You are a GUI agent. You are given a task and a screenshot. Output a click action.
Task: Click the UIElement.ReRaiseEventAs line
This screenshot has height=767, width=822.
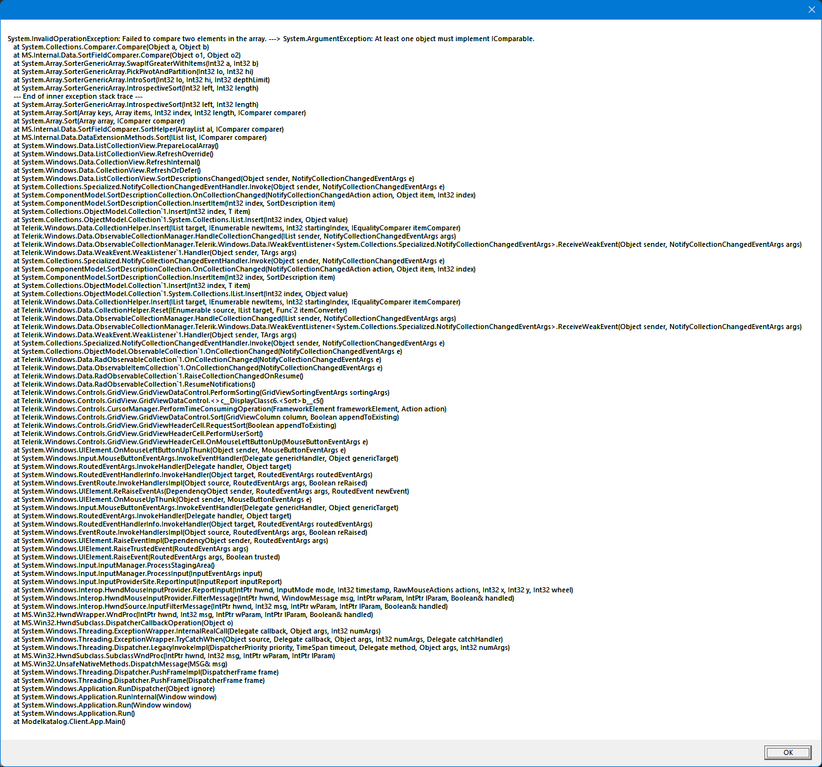tap(212, 491)
